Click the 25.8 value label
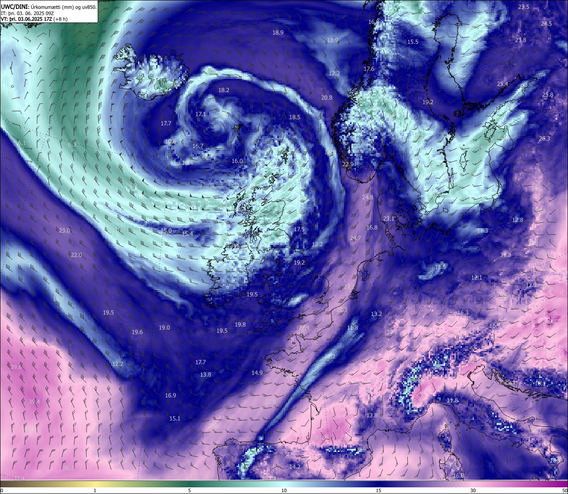 pyautogui.click(x=548, y=94)
